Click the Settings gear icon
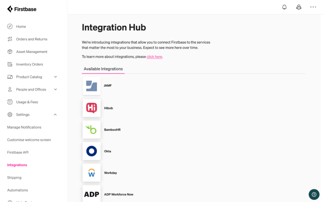 [x=10, y=115]
